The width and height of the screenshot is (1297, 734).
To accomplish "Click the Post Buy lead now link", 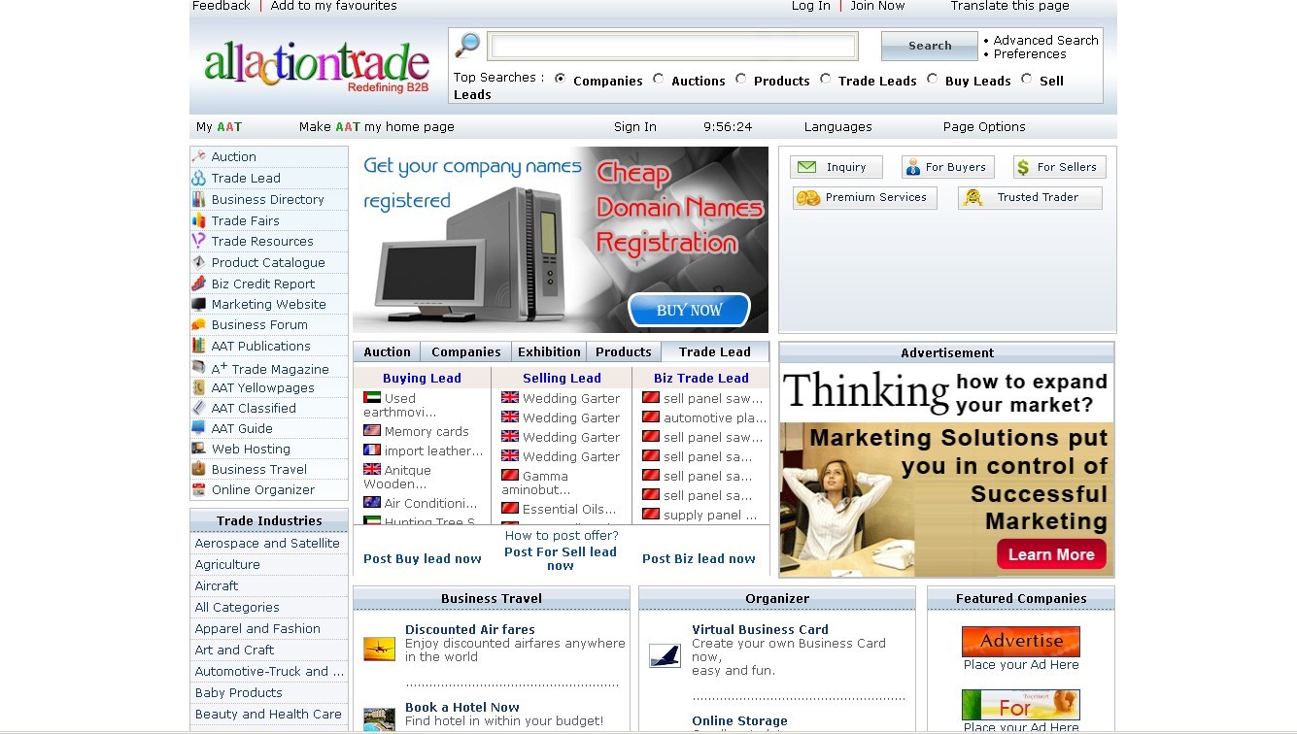I will [x=423, y=558].
